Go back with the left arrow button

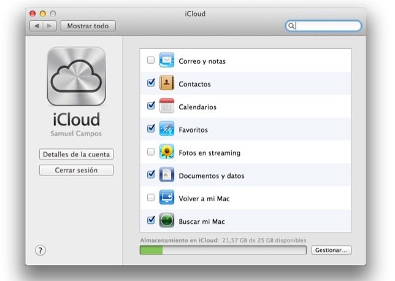pos(36,26)
